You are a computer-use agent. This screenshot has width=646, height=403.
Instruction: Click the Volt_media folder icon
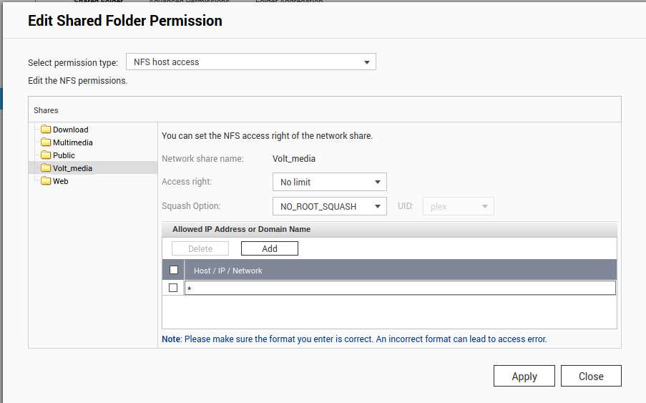46,168
